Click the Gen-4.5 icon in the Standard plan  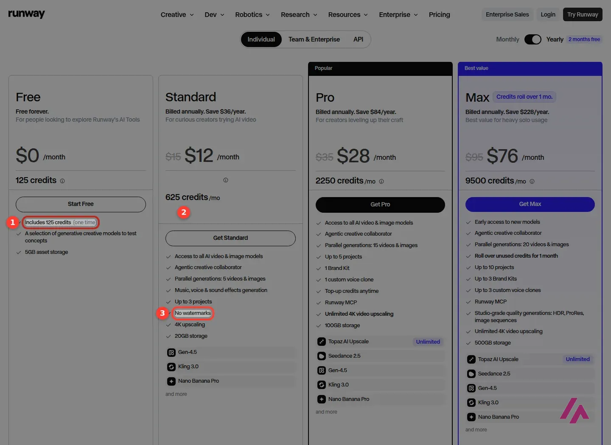[171, 353]
